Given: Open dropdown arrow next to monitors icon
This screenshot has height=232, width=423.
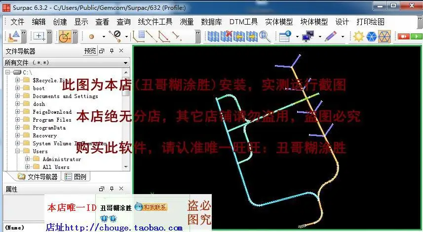Looking at the screenshot, I should click(320, 36).
